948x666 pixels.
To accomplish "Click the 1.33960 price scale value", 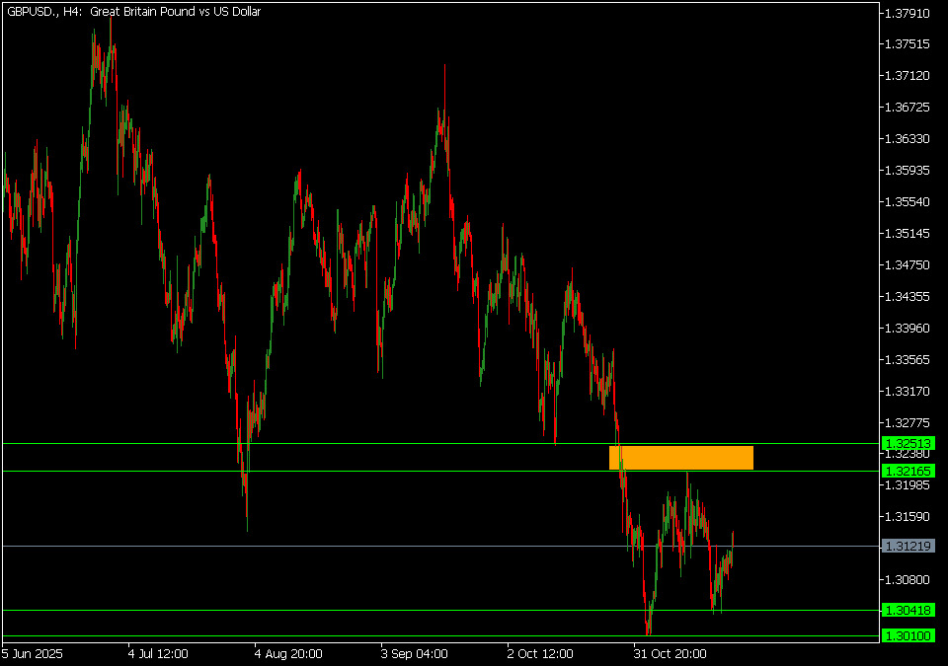I will pyautogui.click(x=908, y=329).
